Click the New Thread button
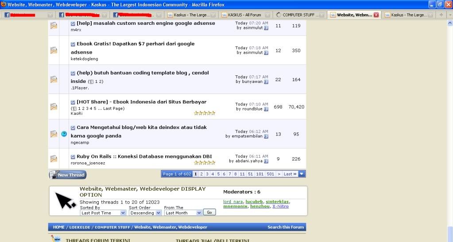 tap(68, 175)
